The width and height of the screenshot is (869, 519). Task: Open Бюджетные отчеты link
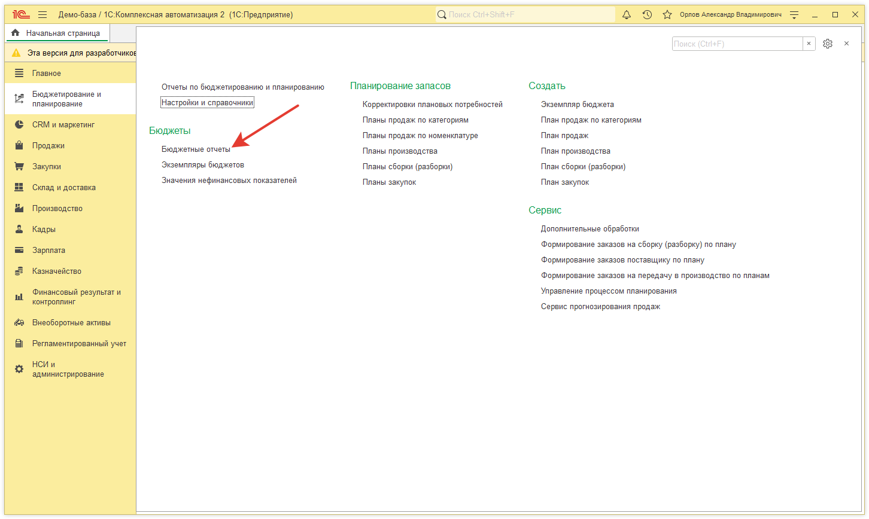coord(196,149)
